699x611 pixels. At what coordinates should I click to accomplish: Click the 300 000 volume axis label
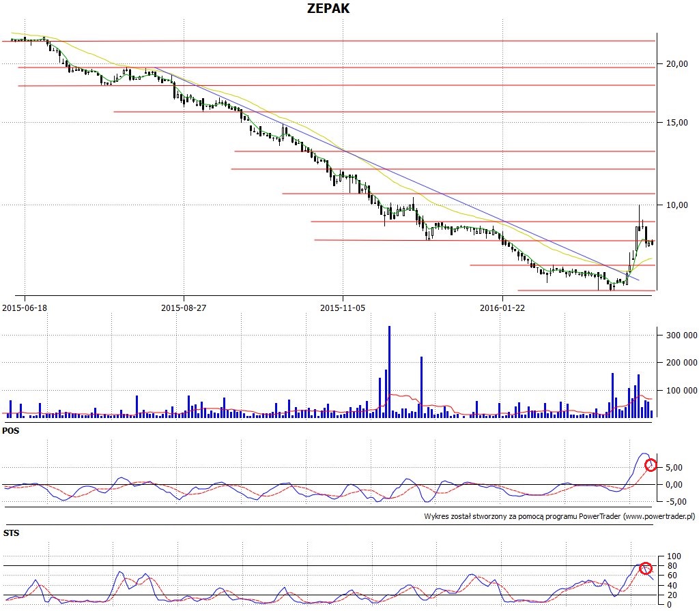(x=681, y=336)
